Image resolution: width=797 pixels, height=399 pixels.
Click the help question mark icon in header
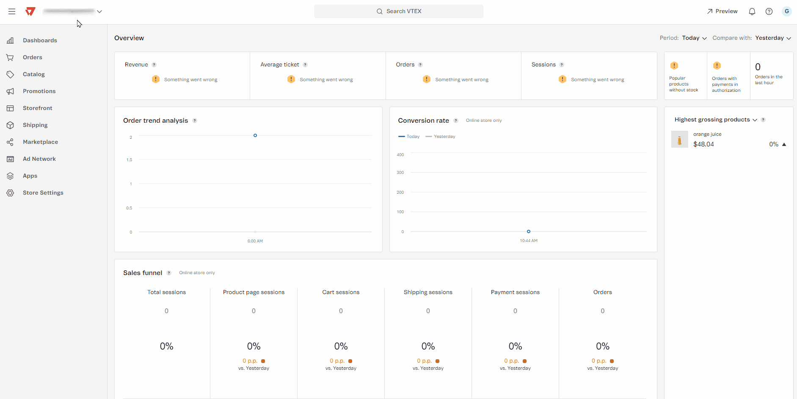(x=769, y=11)
